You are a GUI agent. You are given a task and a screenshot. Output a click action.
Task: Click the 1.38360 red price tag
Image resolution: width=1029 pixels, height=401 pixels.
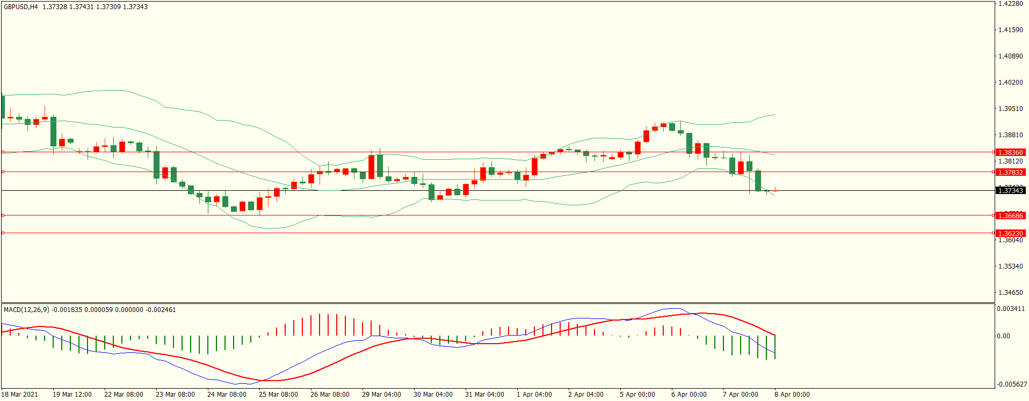pyautogui.click(x=1010, y=153)
